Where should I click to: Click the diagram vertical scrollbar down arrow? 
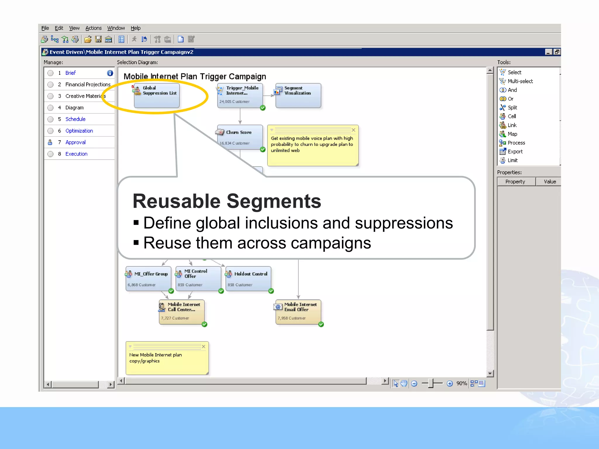pos(490,373)
